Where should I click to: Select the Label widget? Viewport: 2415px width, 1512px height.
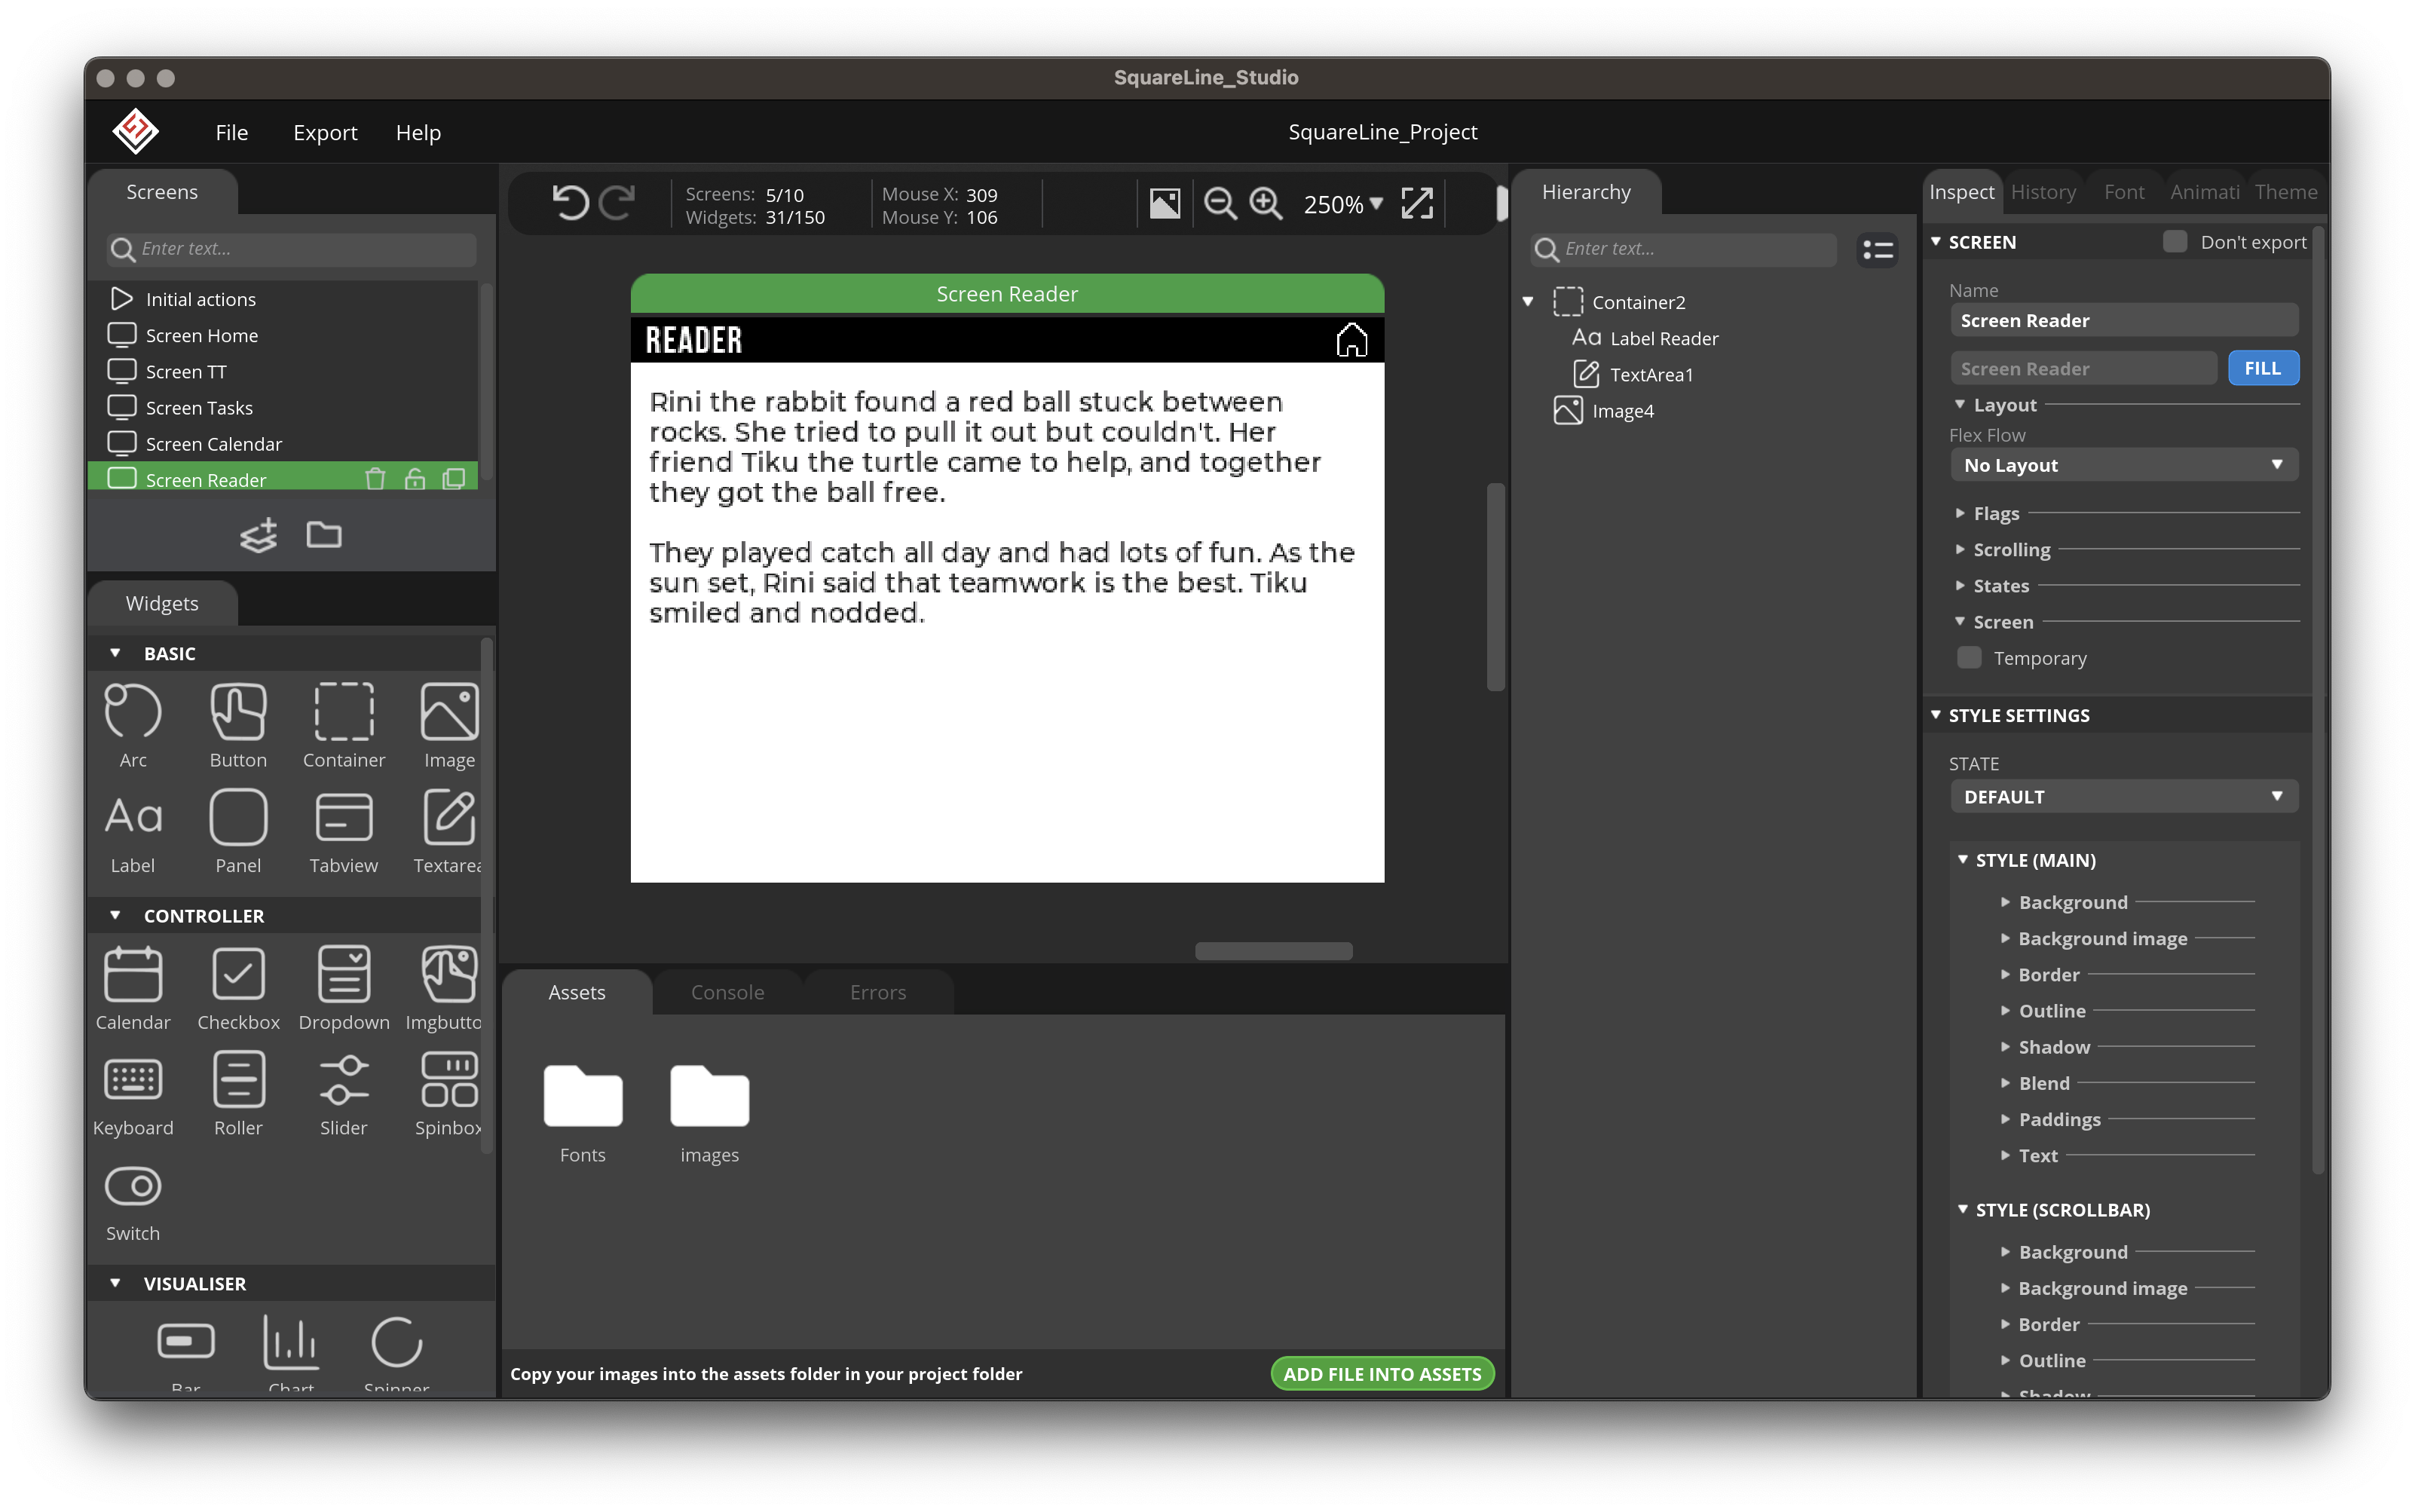click(x=133, y=831)
